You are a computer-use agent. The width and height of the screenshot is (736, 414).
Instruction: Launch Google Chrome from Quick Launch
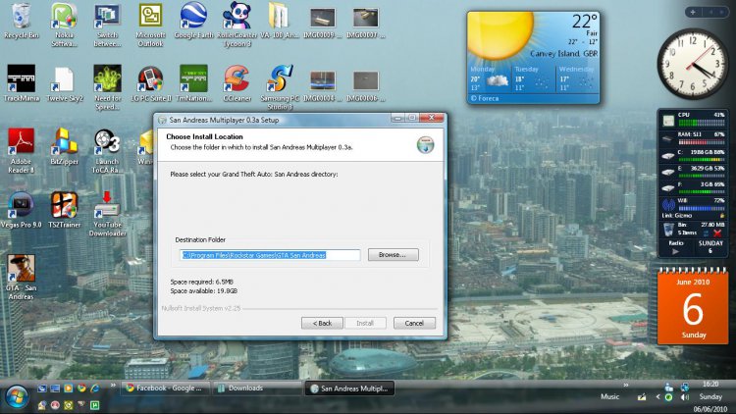(81, 388)
